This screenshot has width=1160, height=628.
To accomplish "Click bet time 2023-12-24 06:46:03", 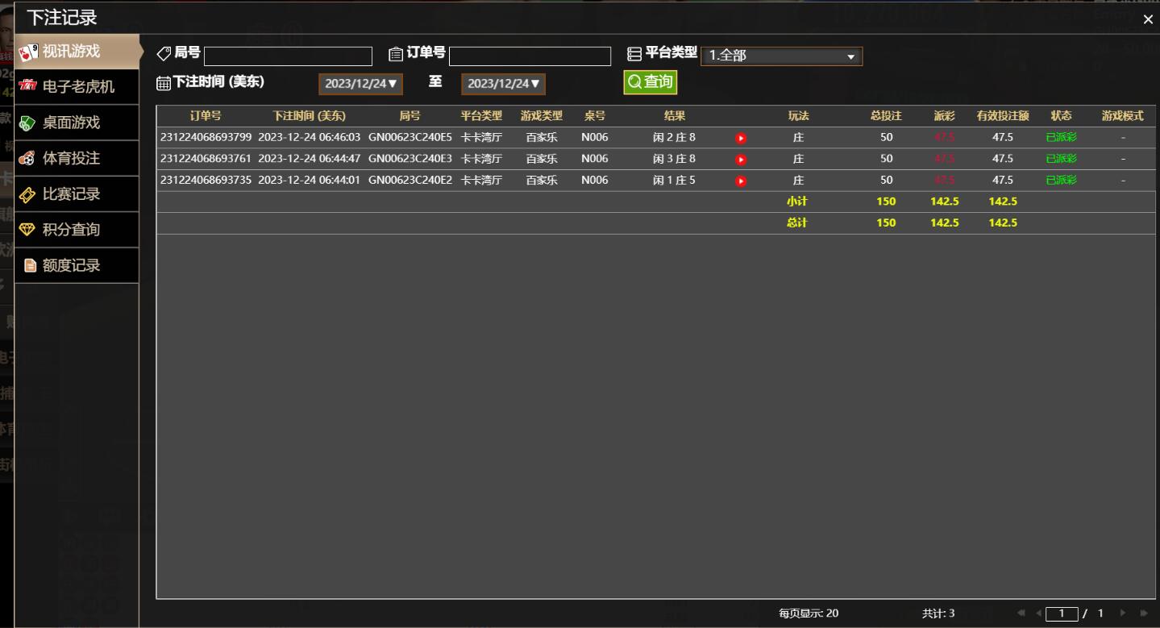I will 309,137.
